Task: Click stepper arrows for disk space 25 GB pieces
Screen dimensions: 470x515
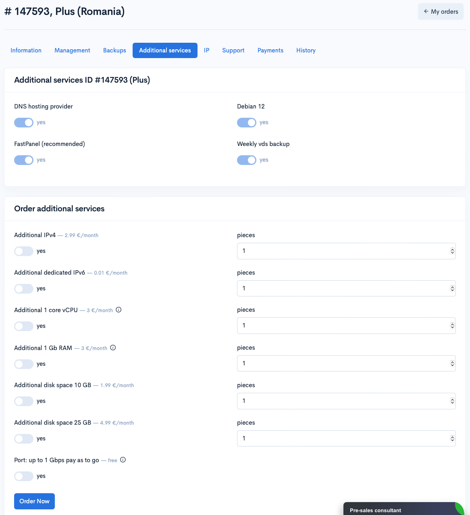Action: tap(452, 438)
